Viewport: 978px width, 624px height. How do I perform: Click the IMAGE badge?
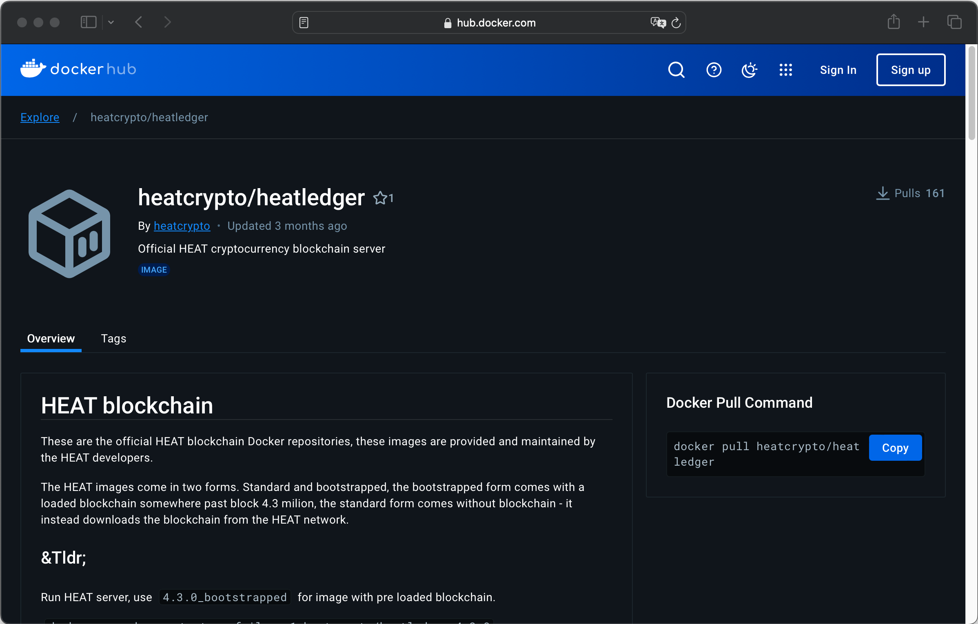point(154,270)
